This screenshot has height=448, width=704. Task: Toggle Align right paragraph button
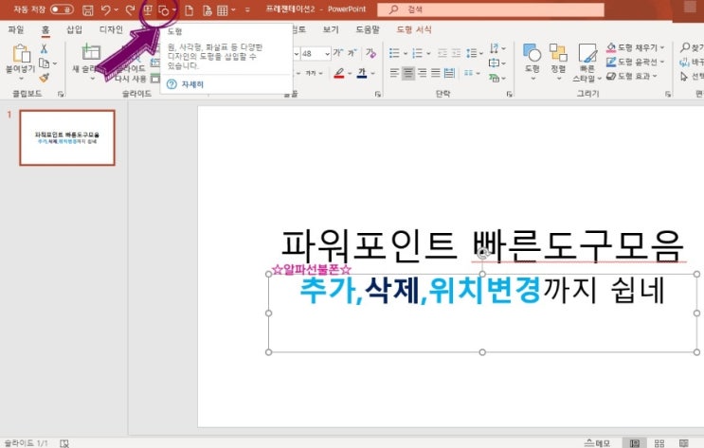(422, 73)
